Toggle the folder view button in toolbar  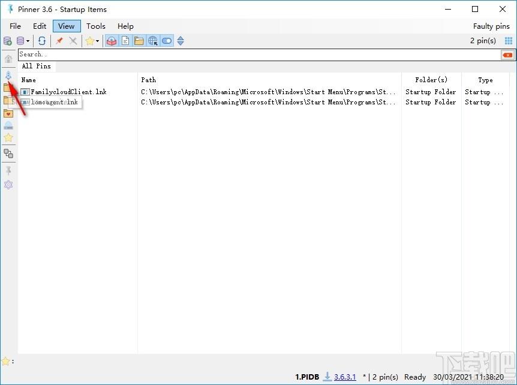coord(139,41)
